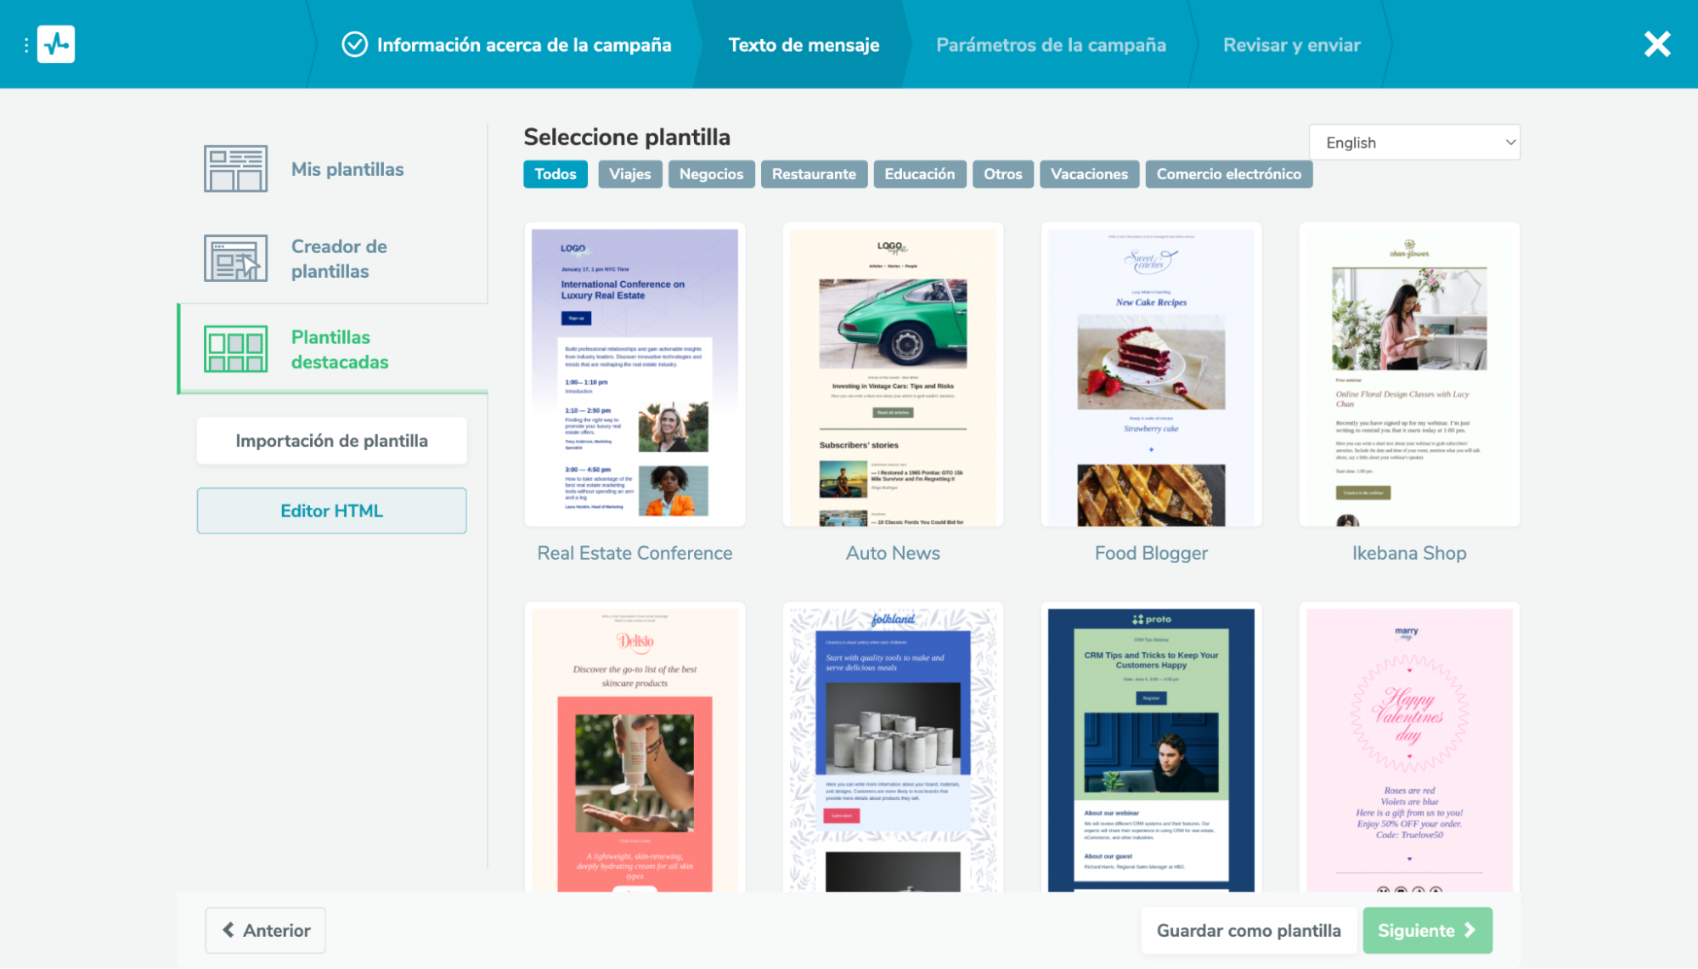Open the English language dropdown
Image resolution: width=1698 pixels, height=969 pixels.
[1414, 143]
